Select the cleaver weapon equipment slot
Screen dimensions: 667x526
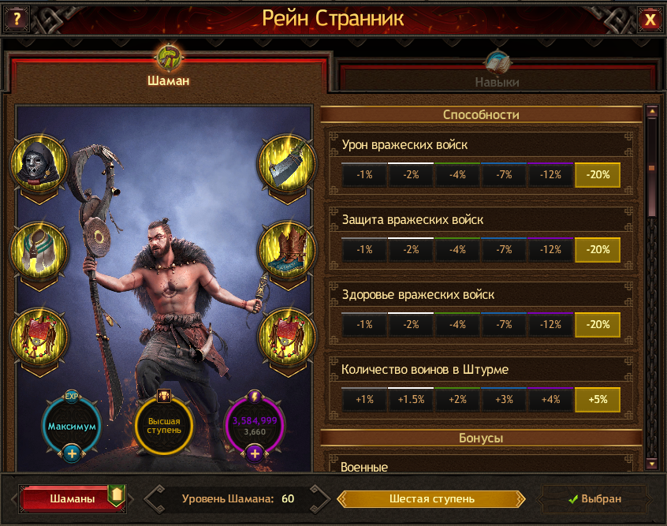[288, 164]
